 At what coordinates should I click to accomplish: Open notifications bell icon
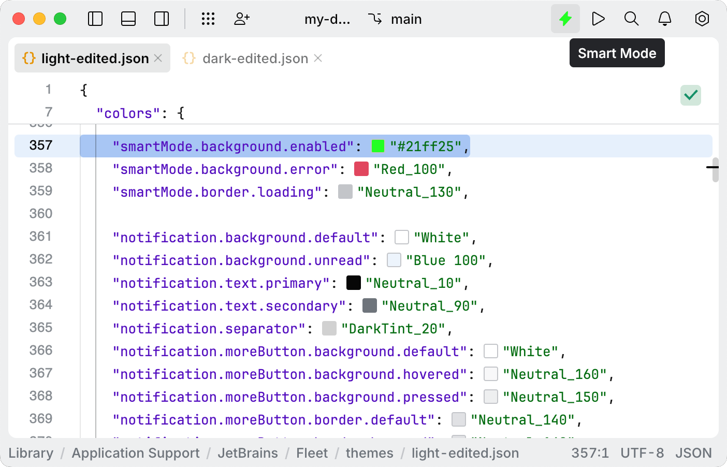pos(665,19)
